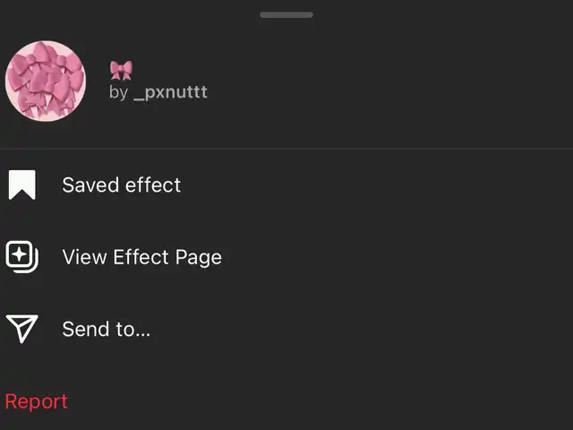Select the pink bow emoji effect name
573x430 pixels.
[121, 70]
